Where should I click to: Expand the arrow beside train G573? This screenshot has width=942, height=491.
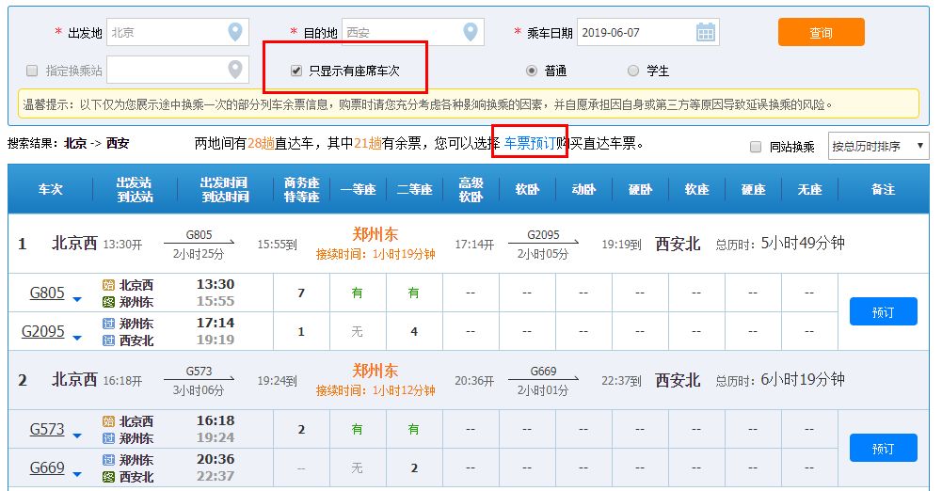tap(77, 437)
